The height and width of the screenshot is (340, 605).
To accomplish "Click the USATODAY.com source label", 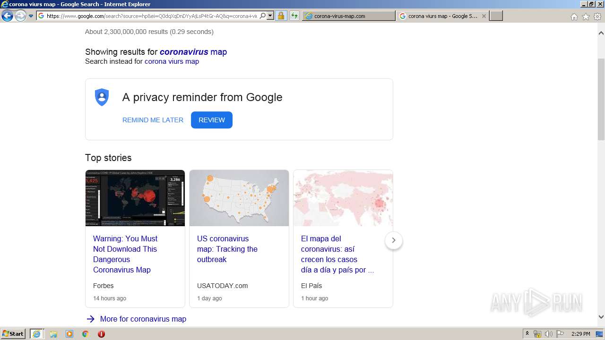I will tap(222, 286).
